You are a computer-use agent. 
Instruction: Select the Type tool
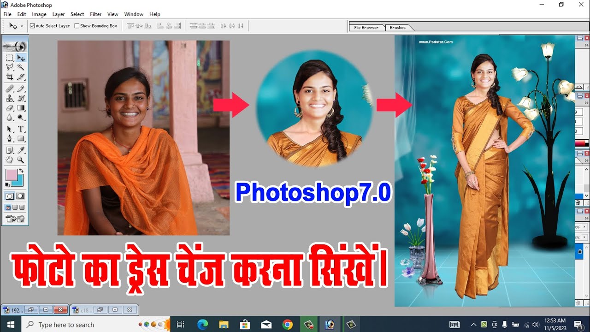[x=21, y=129]
